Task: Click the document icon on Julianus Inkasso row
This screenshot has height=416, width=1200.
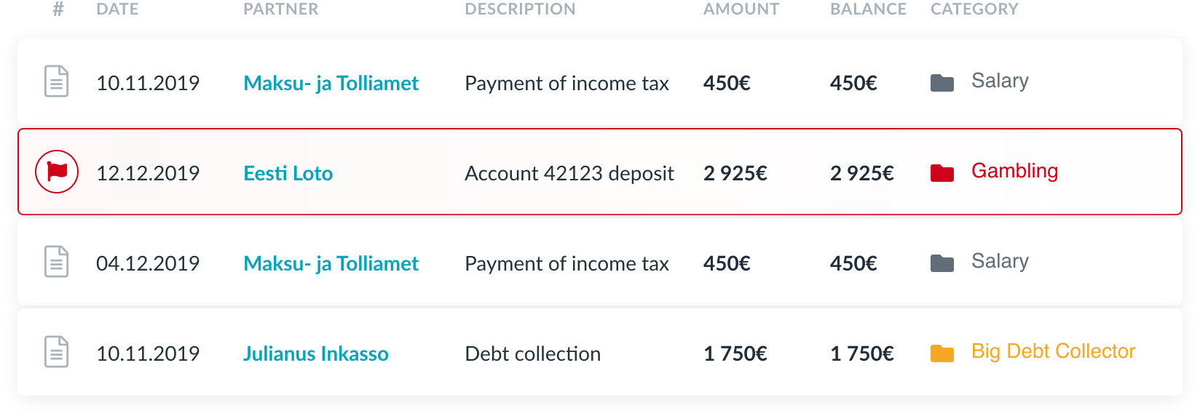Action: point(56,352)
